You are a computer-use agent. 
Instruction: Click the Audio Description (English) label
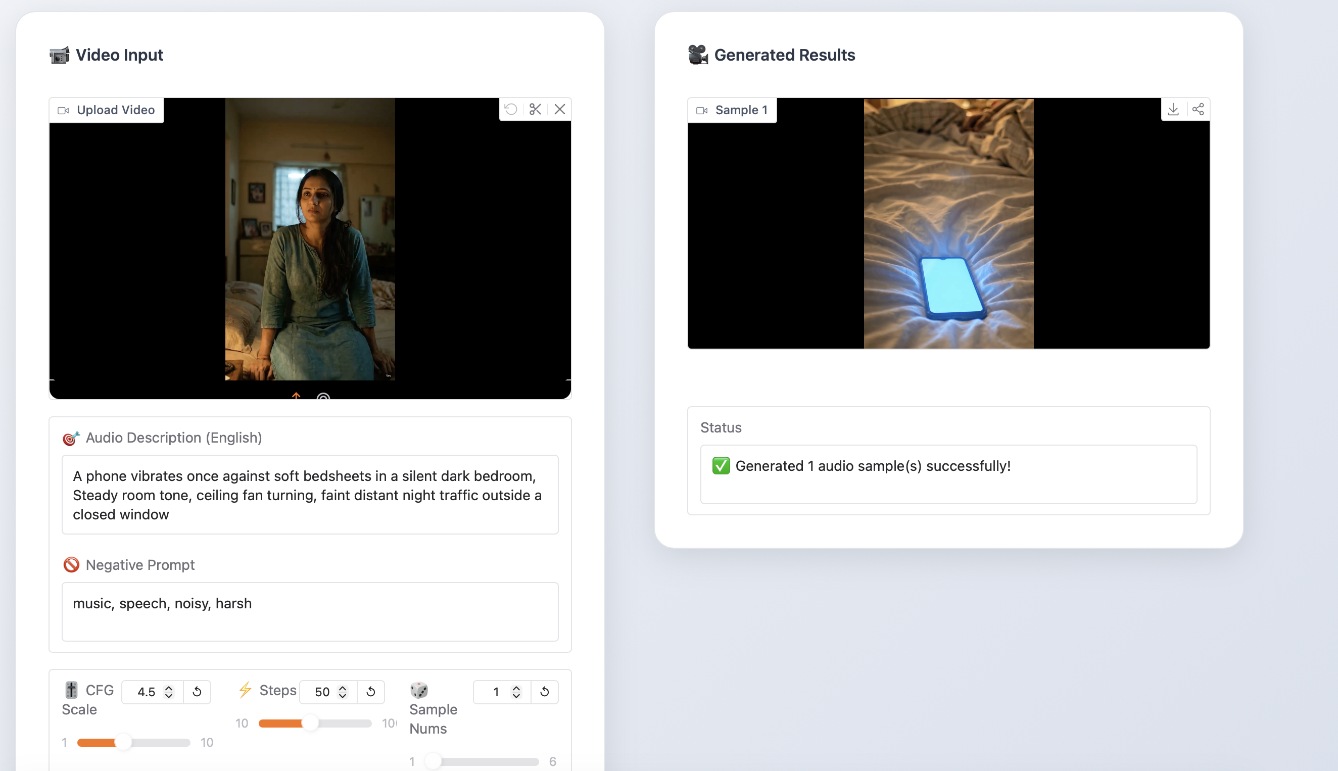coord(174,438)
